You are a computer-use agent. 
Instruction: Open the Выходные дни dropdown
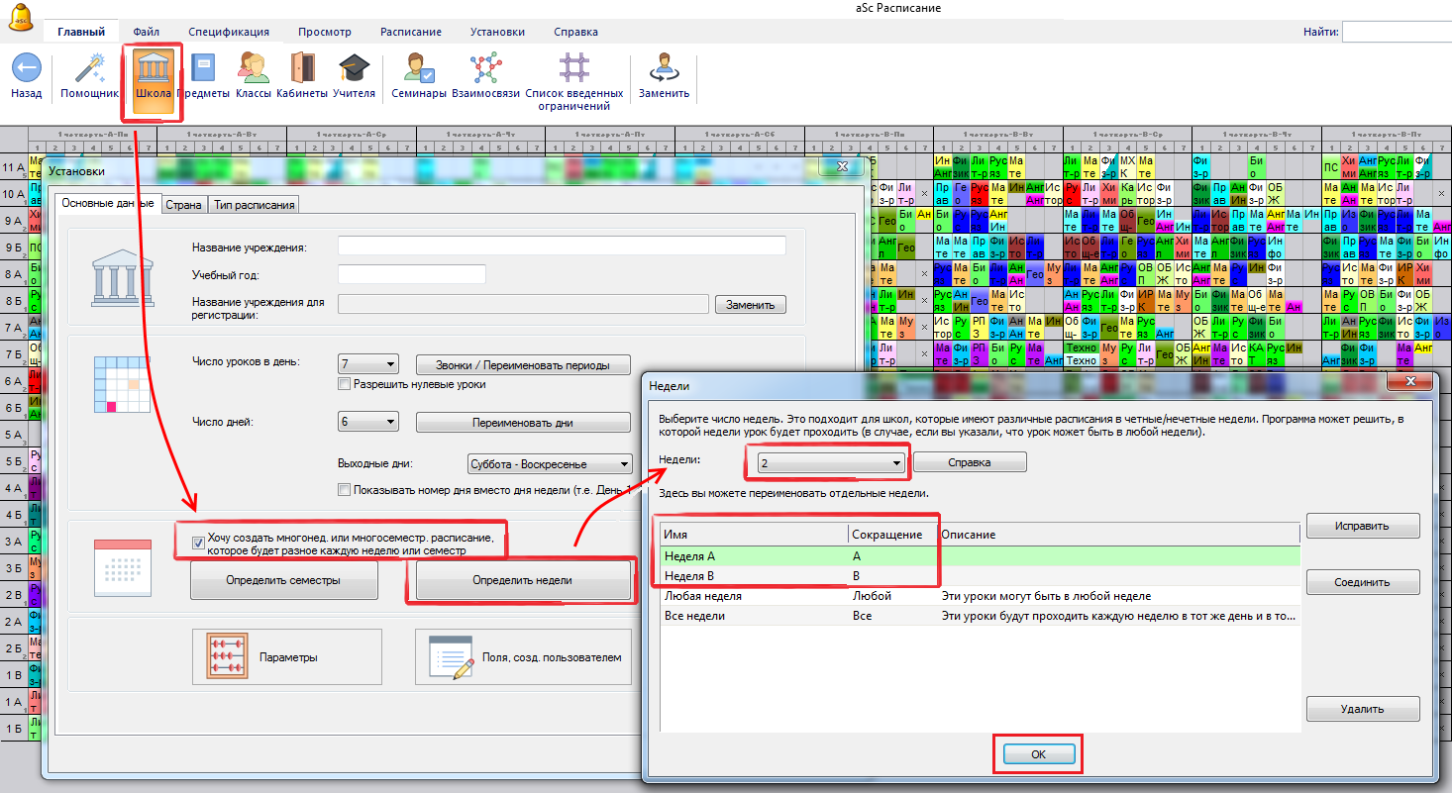[x=550, y=463]
